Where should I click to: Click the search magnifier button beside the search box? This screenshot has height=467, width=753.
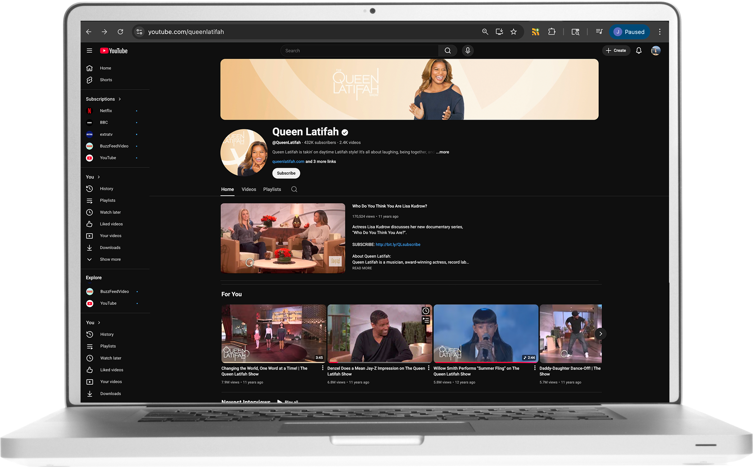[448, 50]
